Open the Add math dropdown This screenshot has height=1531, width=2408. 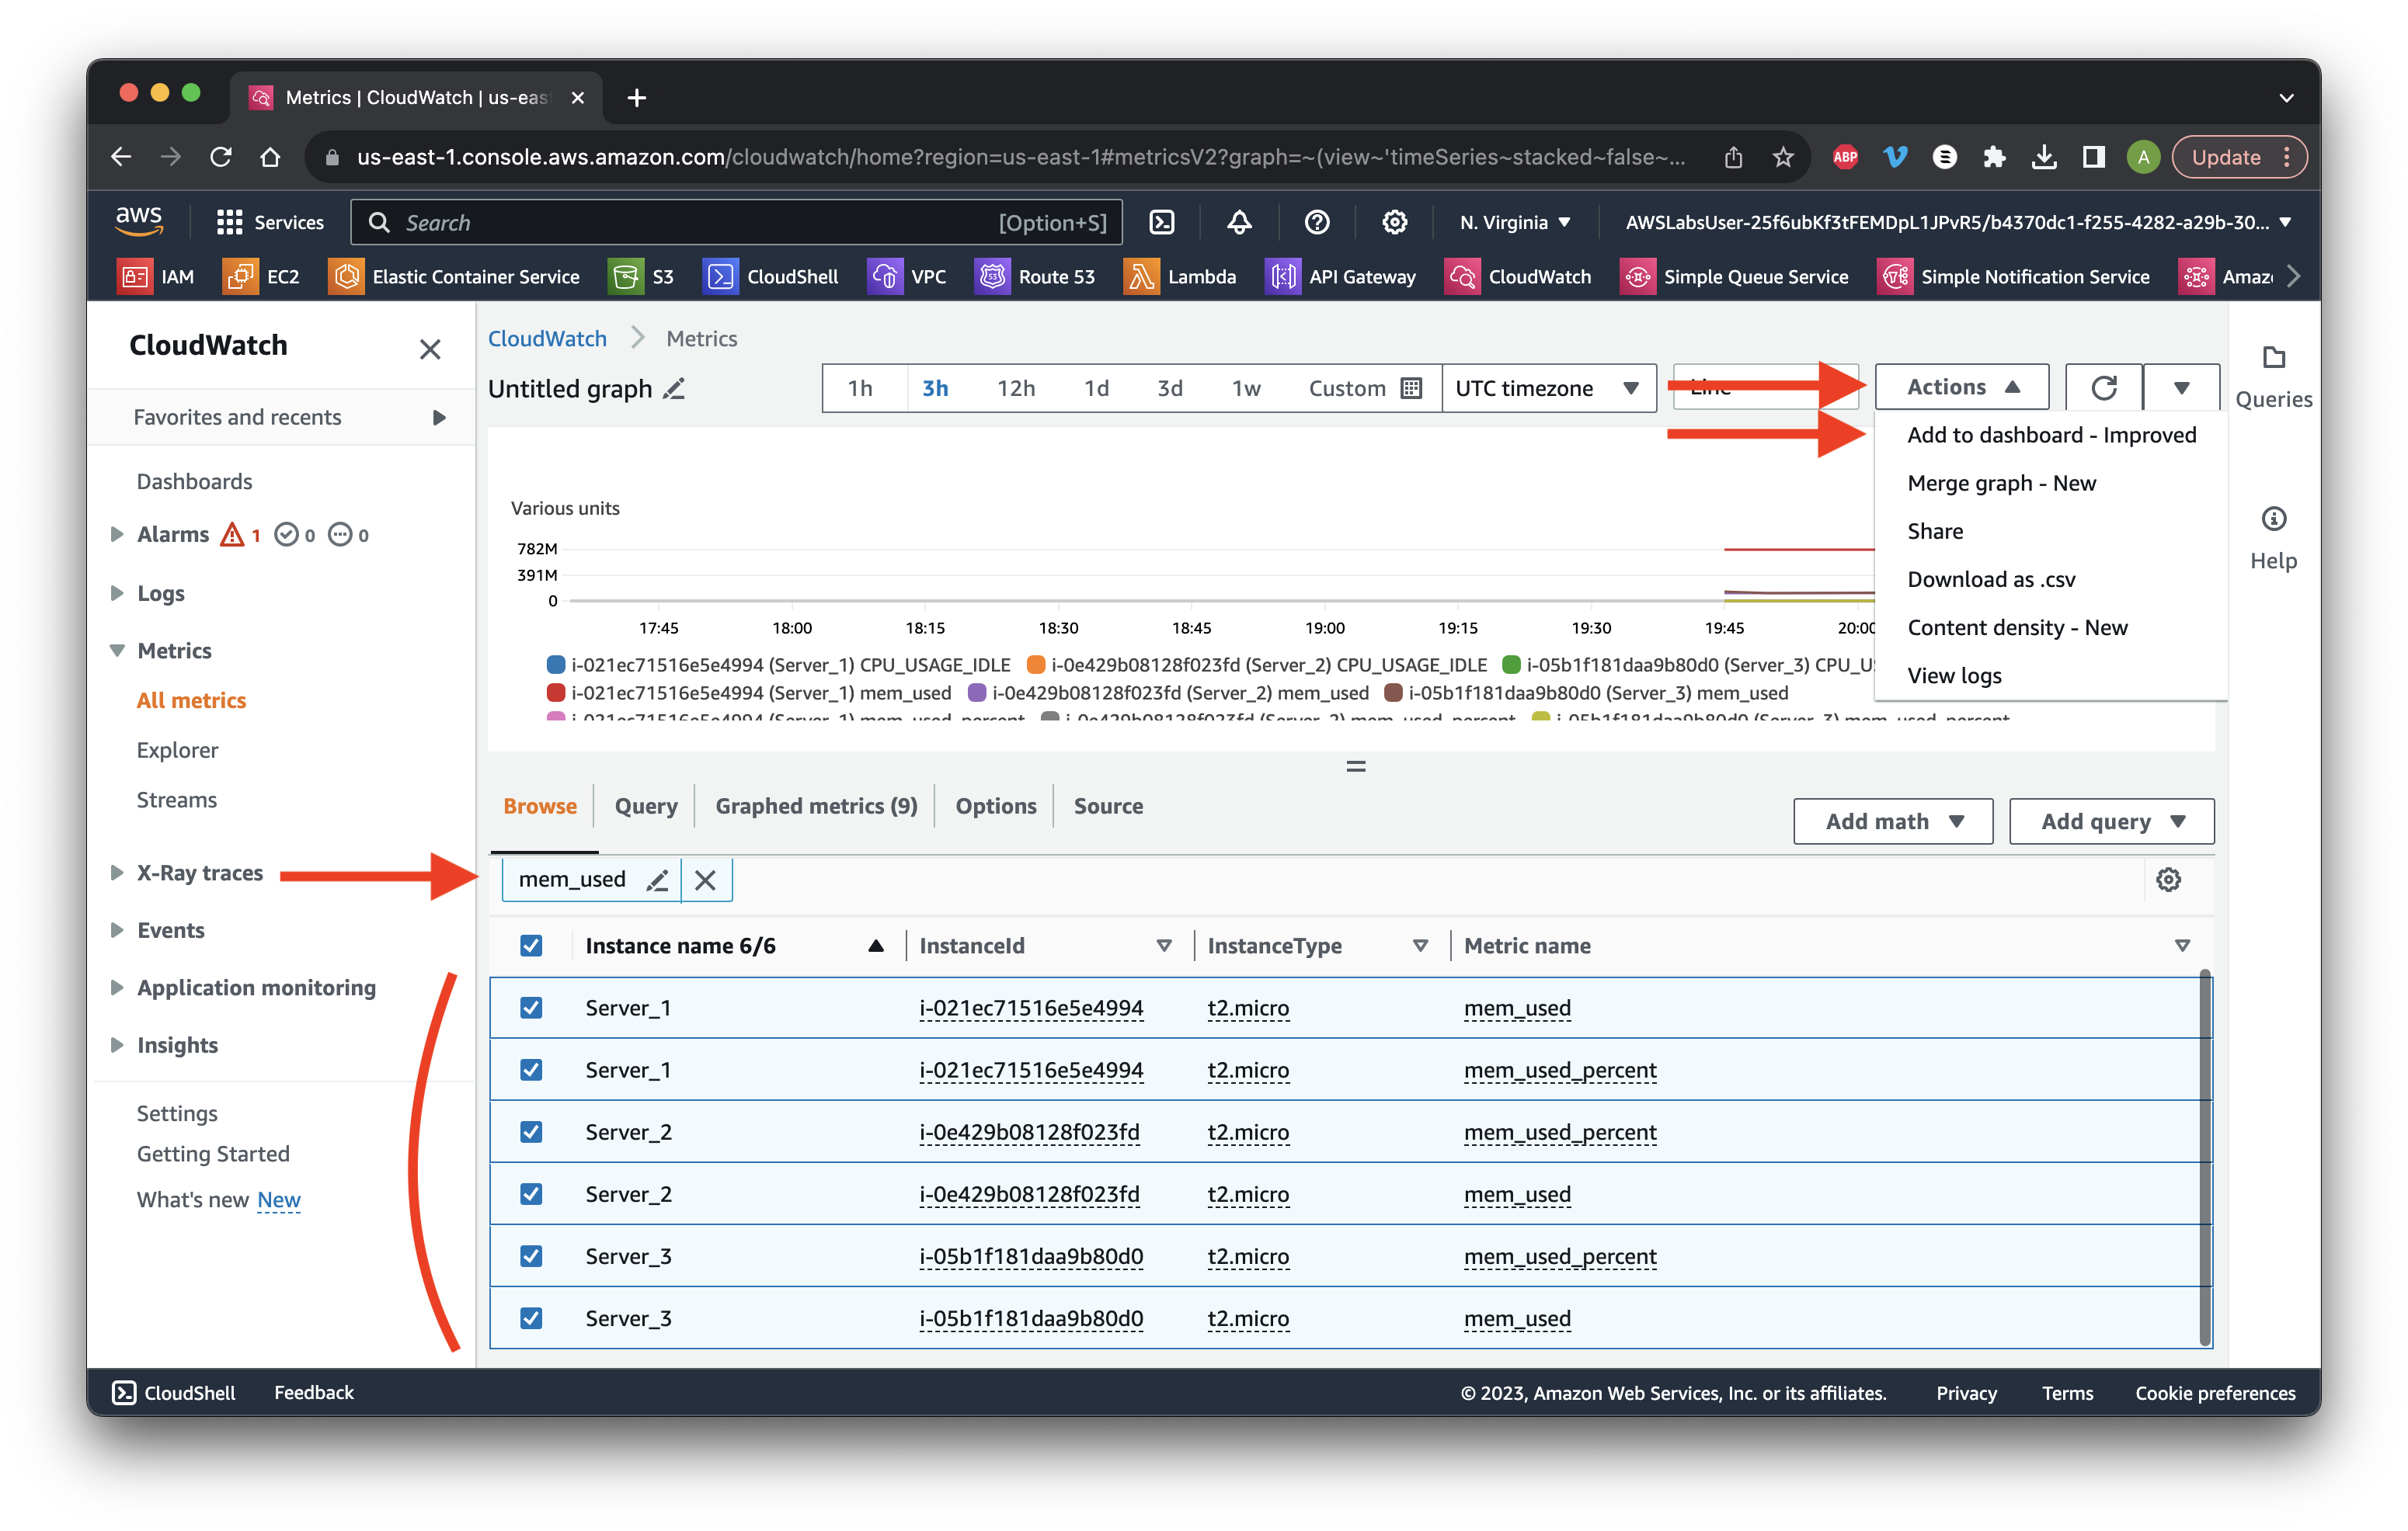click(x=1892, y=821)
